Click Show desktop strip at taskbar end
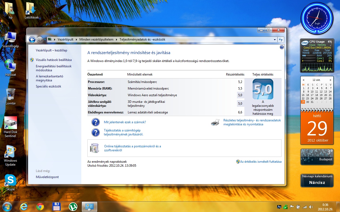 pyautogui.click(x=338, y=207)
